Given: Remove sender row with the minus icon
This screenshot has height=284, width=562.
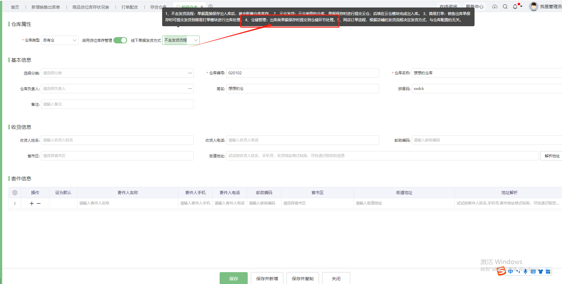Looking at the screenshot, I should pyautogui.click(x=39, y=203).
